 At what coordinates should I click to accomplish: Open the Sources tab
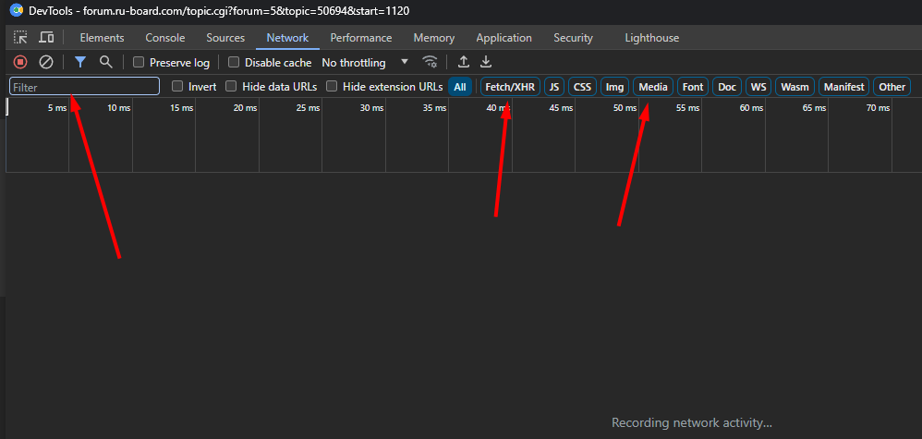[225, 38]
